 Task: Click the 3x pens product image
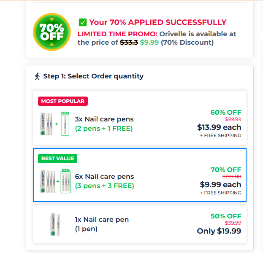pyautogui.click(x=54, y=124)
